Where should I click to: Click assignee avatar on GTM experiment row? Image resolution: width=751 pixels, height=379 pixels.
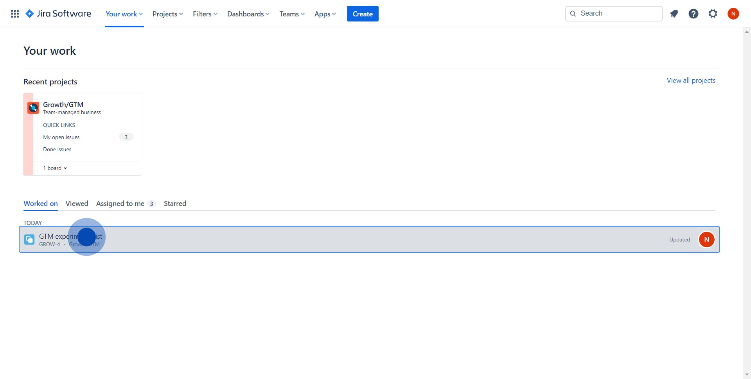click(706, 240)
